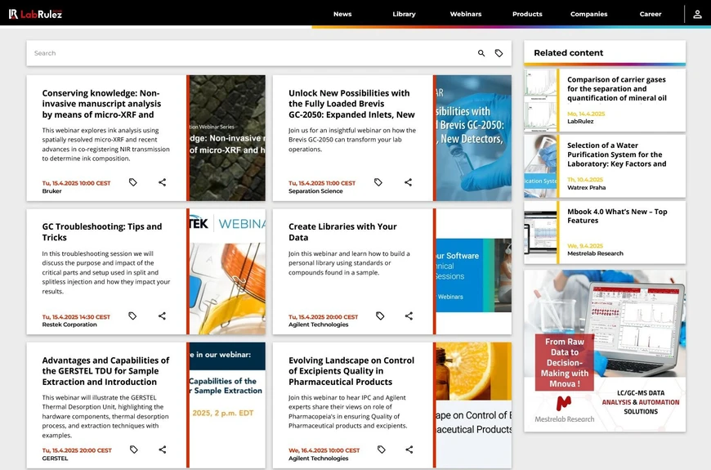The image size is (711, 470).
Task: Click the chromatogram thumbnail of carrier gases article
Action: click(x=540, y=101)
